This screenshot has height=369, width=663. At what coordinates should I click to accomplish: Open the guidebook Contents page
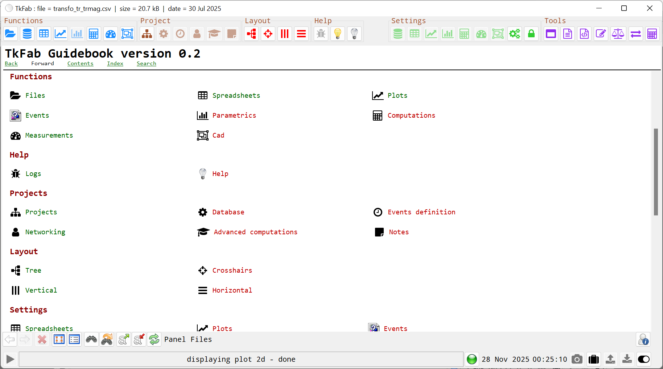pyautogui.click(x=80, y=63)
